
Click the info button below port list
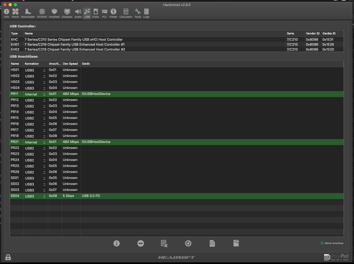pos(117,243)
